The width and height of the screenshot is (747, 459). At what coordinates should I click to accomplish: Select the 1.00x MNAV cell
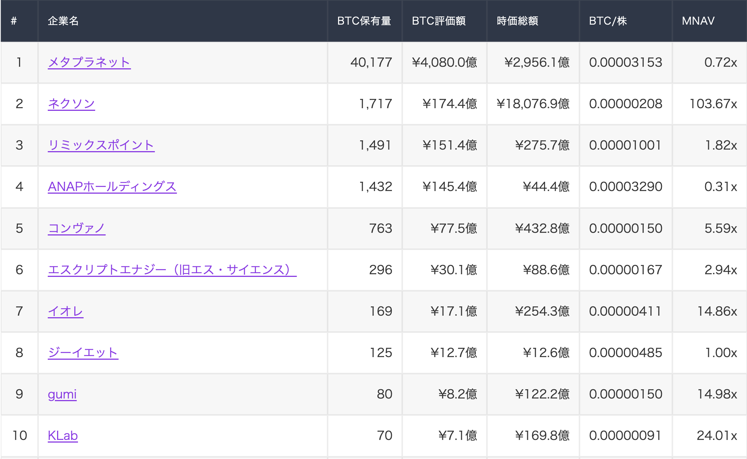click(x=710, y=353)
